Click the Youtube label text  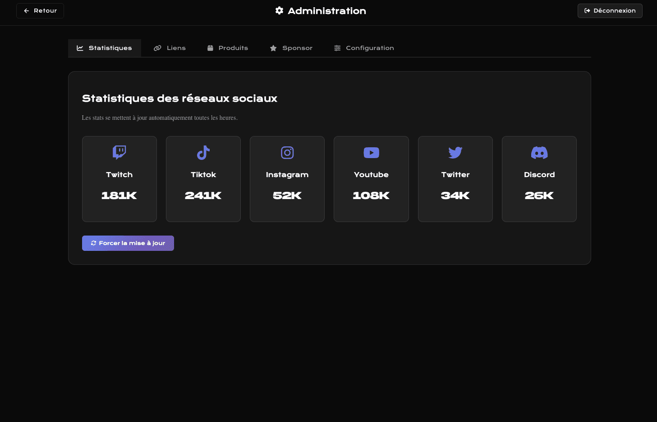371,175
